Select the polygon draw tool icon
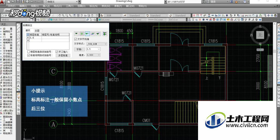Viewport: 280px width, 140px height. tap(18, 35)
